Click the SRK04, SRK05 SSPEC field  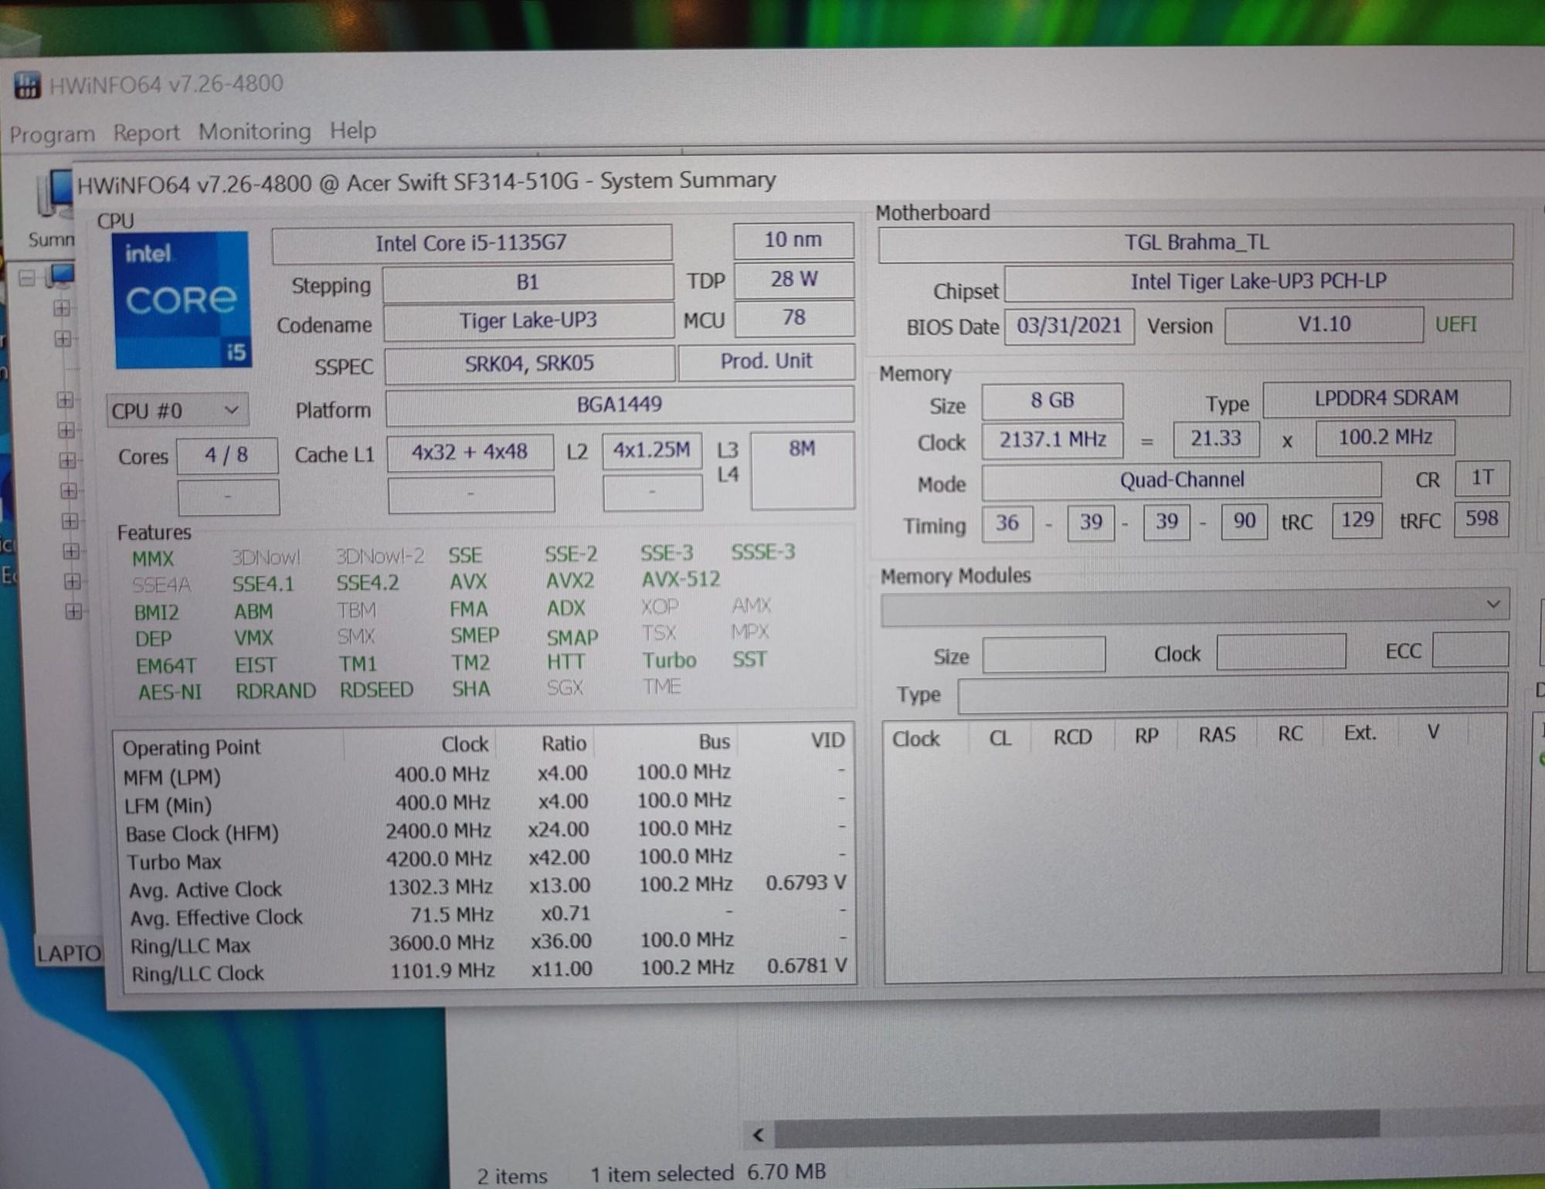pos(529,364)
